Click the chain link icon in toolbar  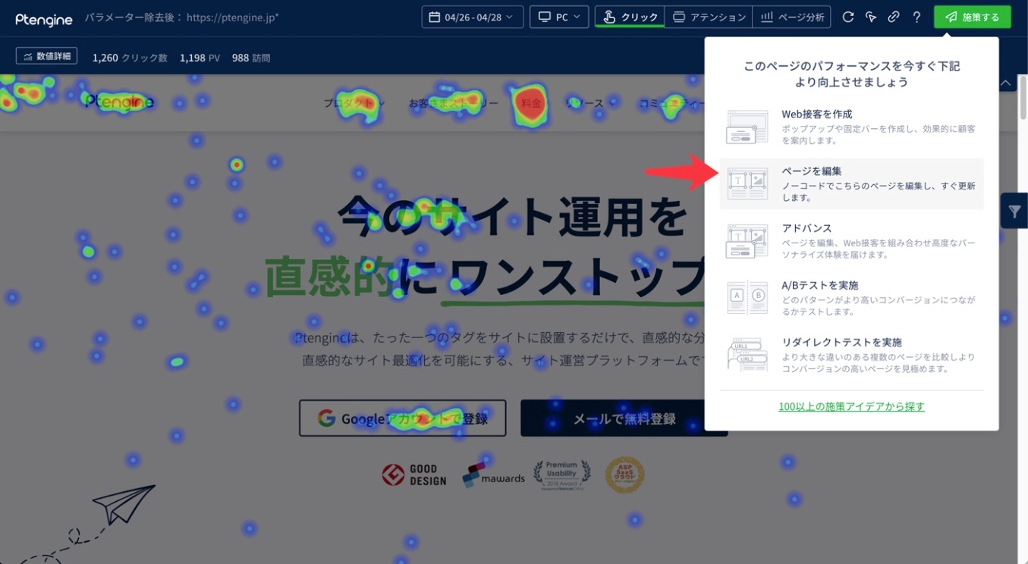[x=894, y=17]
